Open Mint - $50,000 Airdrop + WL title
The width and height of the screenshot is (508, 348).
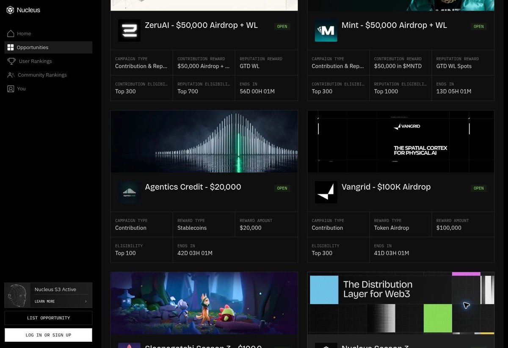(x=394, y=25)
